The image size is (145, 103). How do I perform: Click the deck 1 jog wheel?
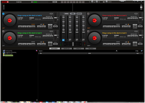[10, 20]
